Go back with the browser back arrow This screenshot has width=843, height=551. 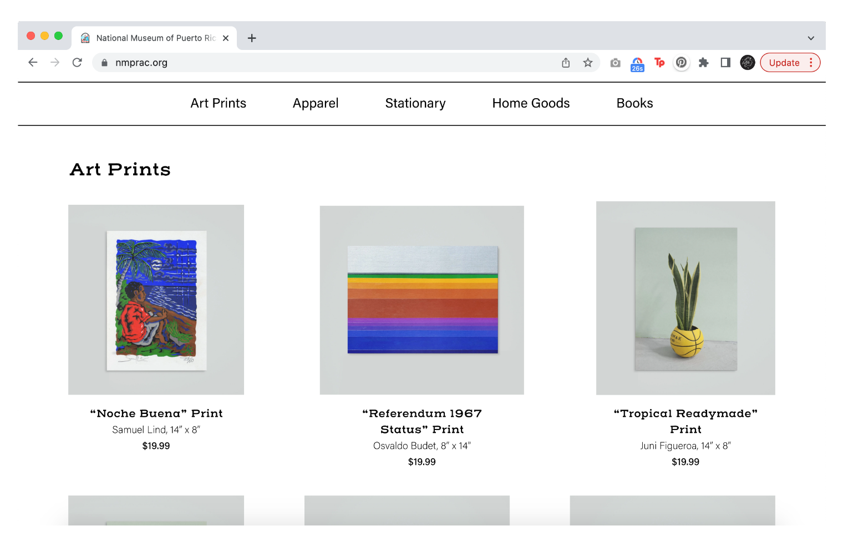tap(33, 63)
